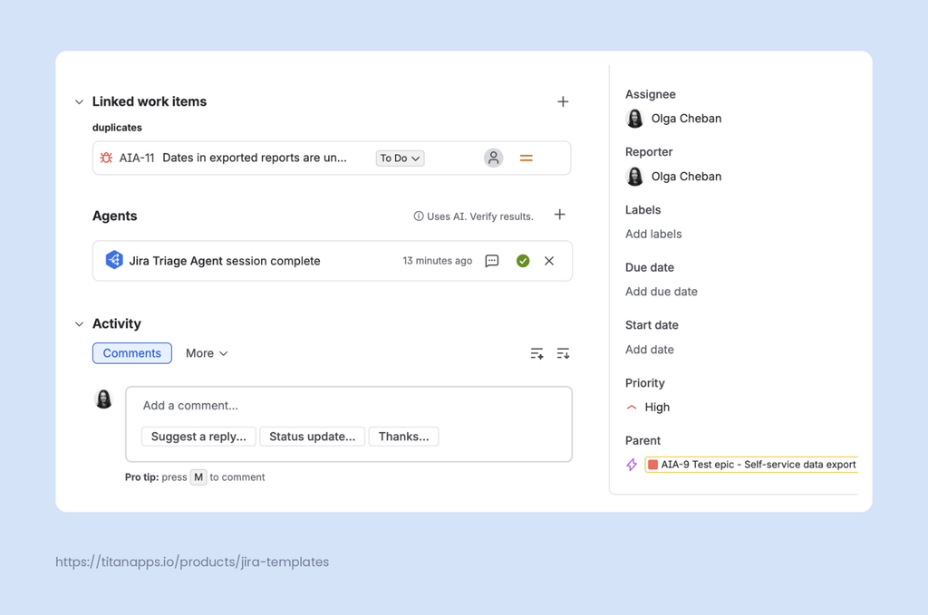Click the red High priority arrow icon
Image resolution: width=928 pixels, height=615 pixels.
[632, 407]
